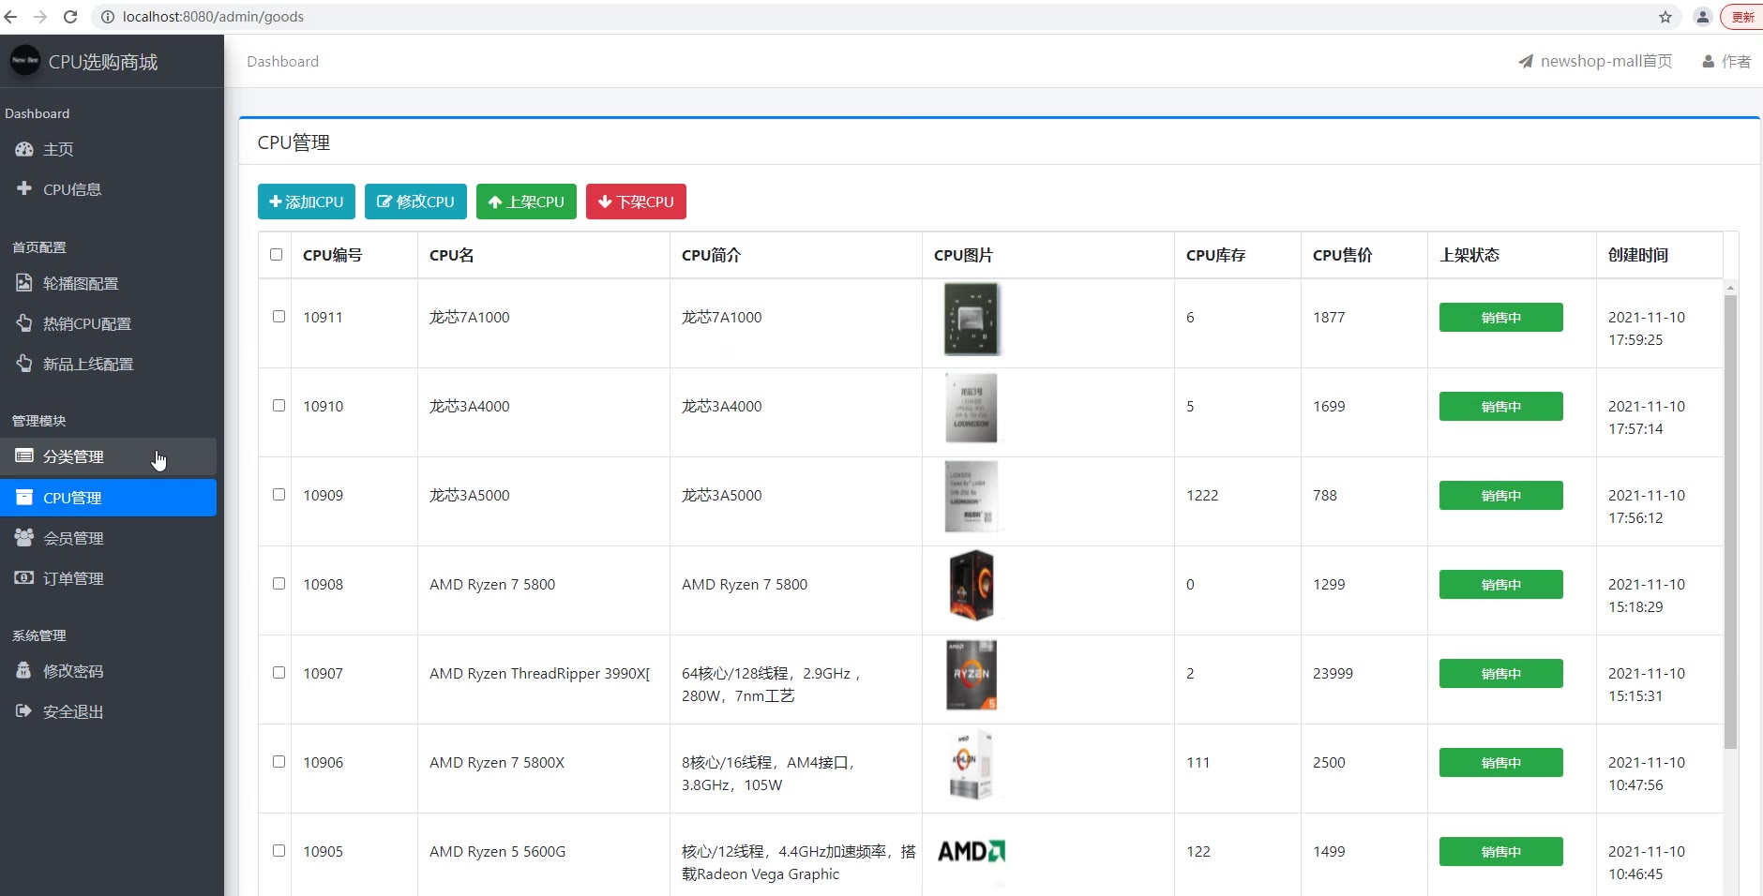
Task: Check the box for CPU 10905
Action: pos(279,850)
